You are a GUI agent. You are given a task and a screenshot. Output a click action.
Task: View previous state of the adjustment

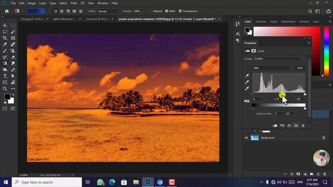tap(282, 126)
